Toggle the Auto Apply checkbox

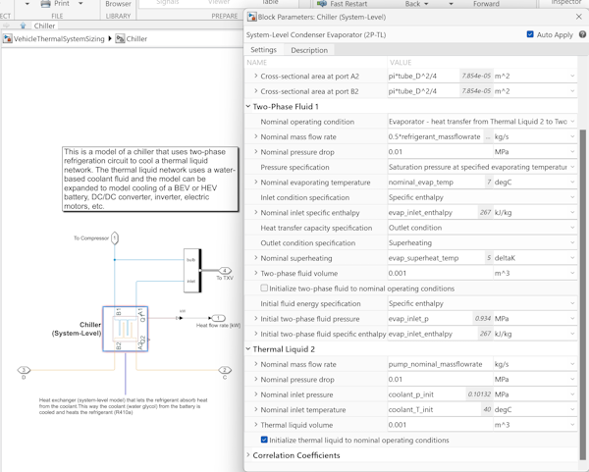click(530, 34)
